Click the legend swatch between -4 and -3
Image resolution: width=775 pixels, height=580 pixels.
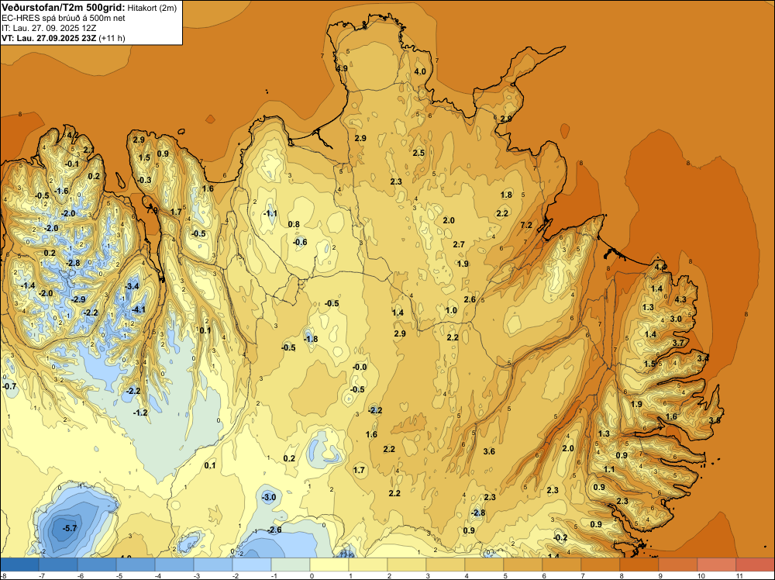(174, 564)
